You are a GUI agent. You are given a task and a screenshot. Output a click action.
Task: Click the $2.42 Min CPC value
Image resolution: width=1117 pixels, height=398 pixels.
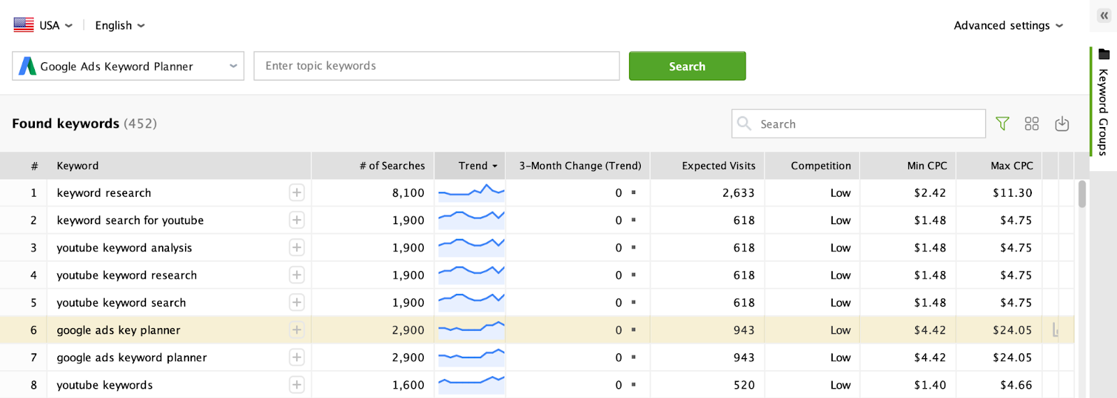[930, 193]
